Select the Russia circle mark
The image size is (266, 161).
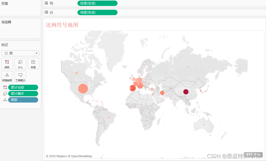(188, 67)
